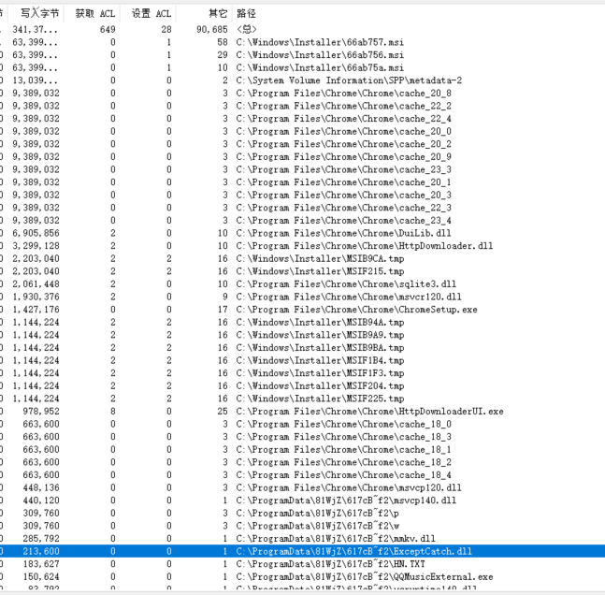605x595 pixels.
Task: Select the ChromeSetup.exe row
Action: tap(356, 309)
